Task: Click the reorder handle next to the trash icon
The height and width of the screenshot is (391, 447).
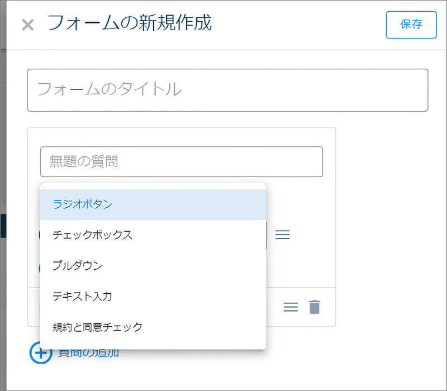Action: pos(290,307)
